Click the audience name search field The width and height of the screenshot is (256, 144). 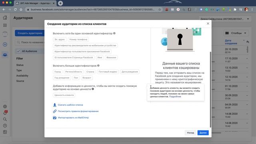[x=30, y=42]
